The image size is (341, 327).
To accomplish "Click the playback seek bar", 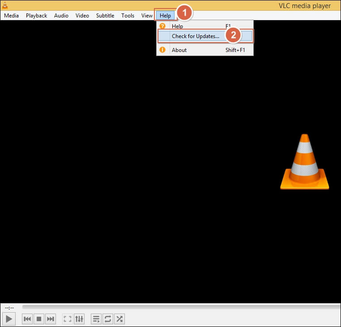I will click(x=181, y=306).
